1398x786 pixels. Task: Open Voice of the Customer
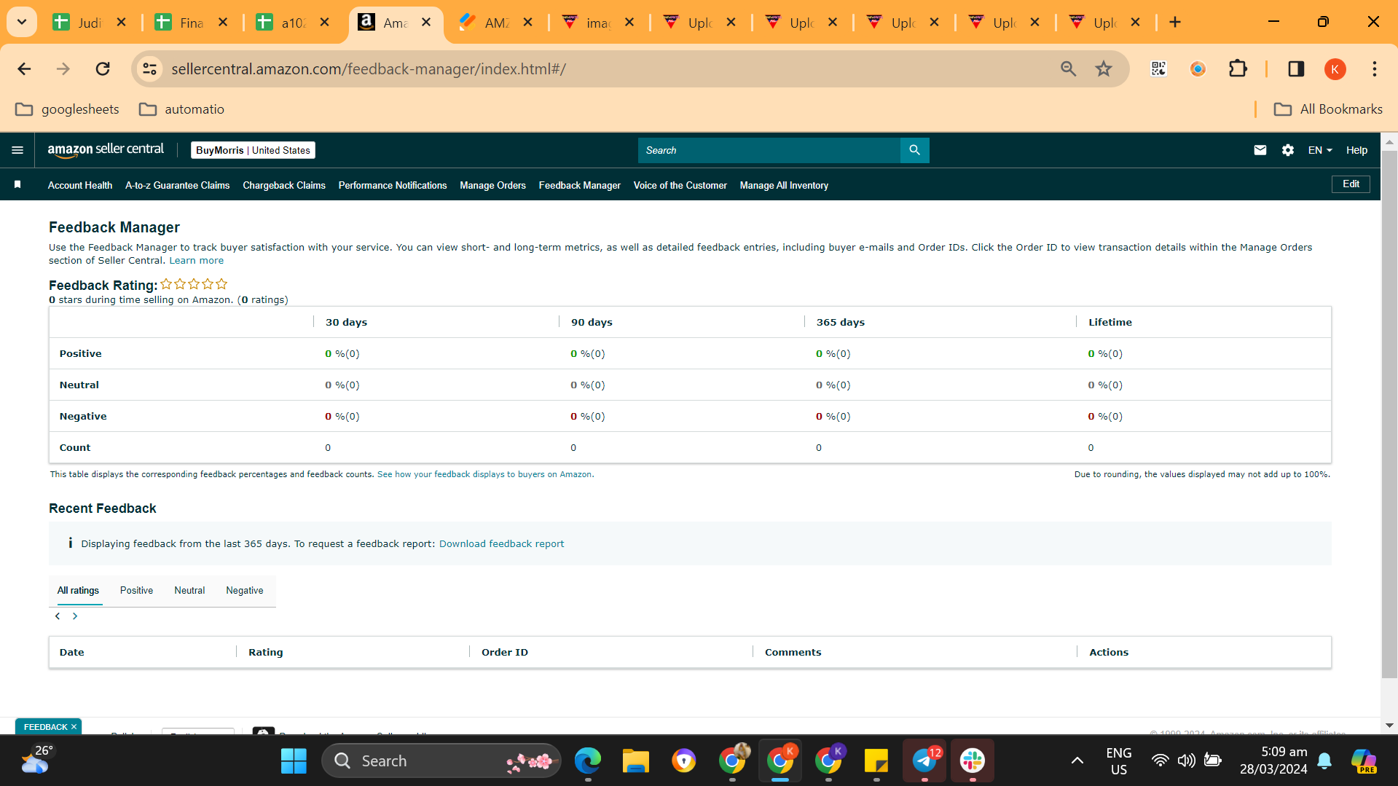(x=680, y=186)
